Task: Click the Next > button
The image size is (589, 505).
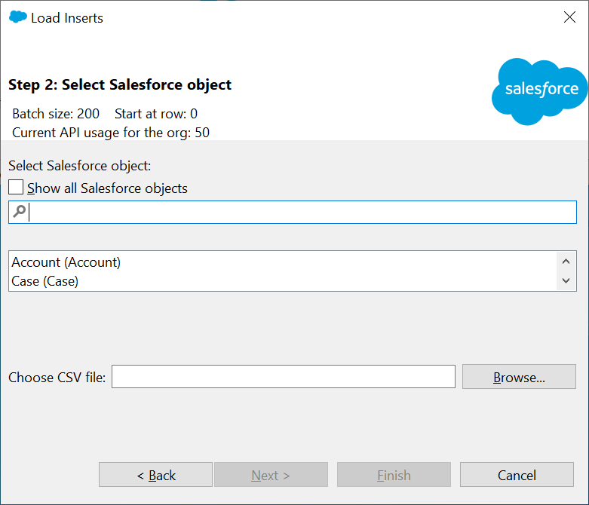Action: click(x=271, y=475)
